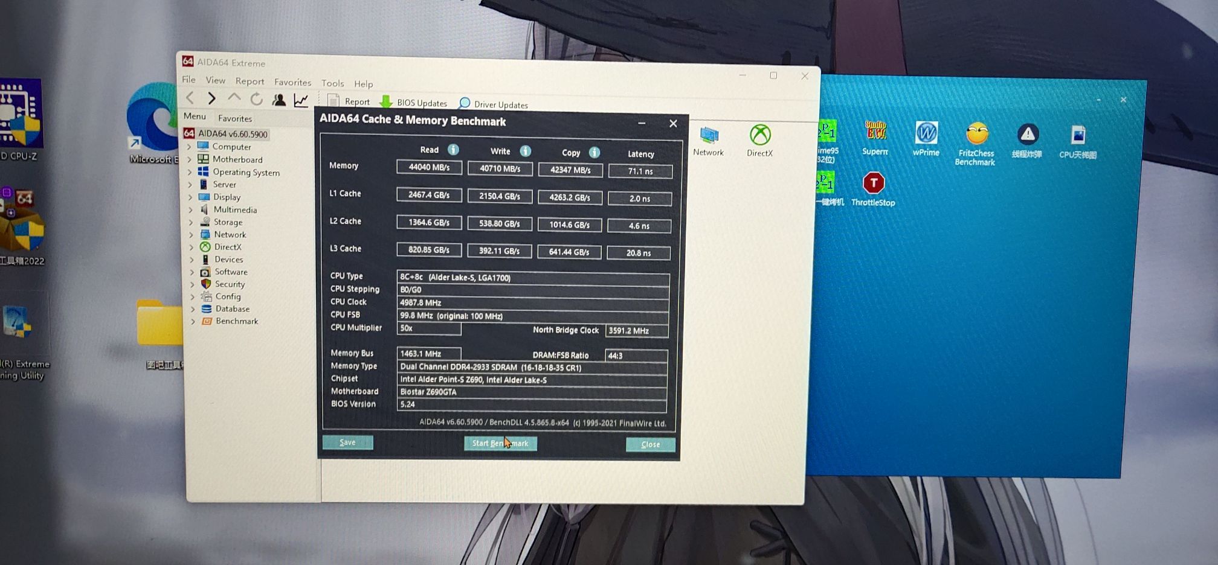Go up one level with up arrow

234,98
